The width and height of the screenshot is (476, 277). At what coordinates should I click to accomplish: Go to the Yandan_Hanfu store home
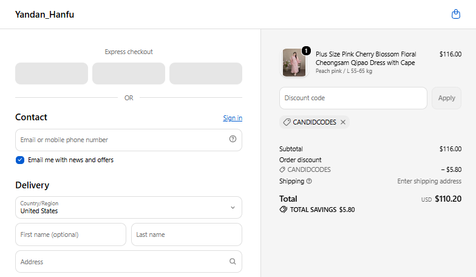pyautogui.click(x=45, y=15)
